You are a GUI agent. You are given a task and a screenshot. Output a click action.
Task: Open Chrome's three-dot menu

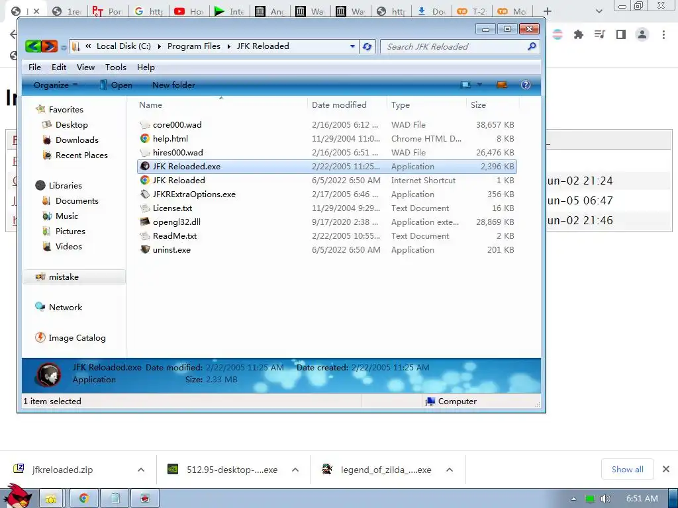click(663, 34)
